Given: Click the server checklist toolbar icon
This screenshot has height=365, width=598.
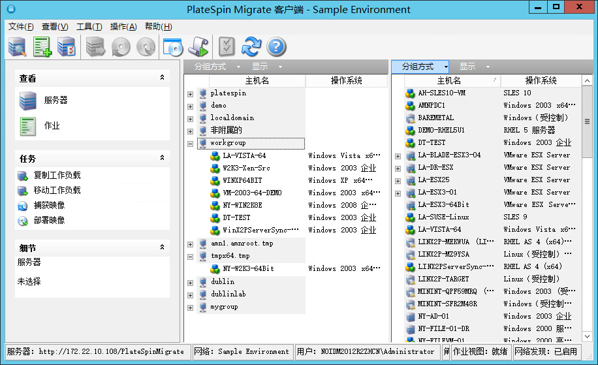Looking at the screenshot, I should click(x=67, y=46).
